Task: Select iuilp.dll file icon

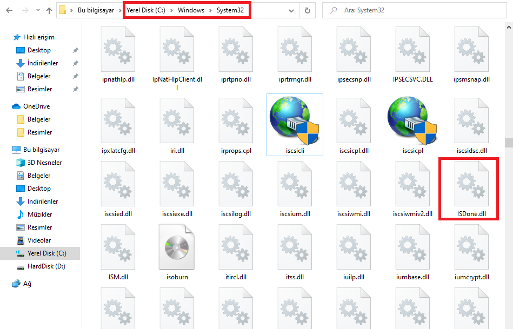Action: (x=354, y=247)
